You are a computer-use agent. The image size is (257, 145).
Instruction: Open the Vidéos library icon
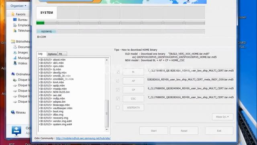click(x=15, y=63)
